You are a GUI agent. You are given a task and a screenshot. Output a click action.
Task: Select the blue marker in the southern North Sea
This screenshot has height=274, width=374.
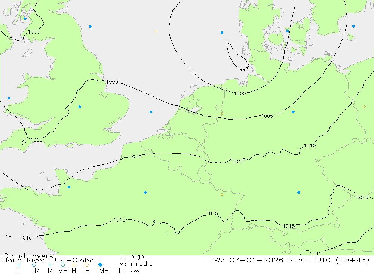(x=151, y=112)
